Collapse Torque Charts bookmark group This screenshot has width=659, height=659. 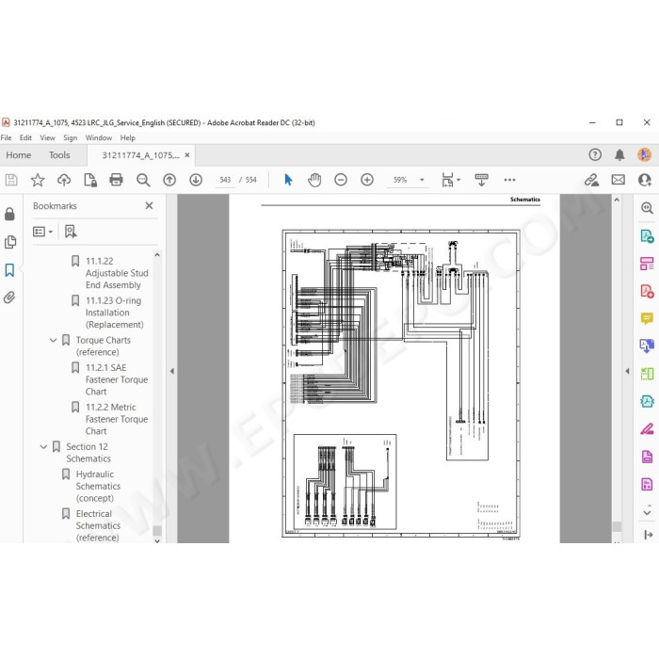[53, 340]
